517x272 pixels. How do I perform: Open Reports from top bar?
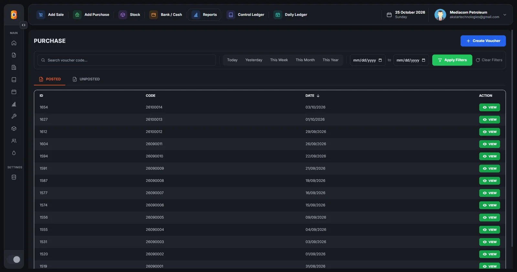[204, 15]
